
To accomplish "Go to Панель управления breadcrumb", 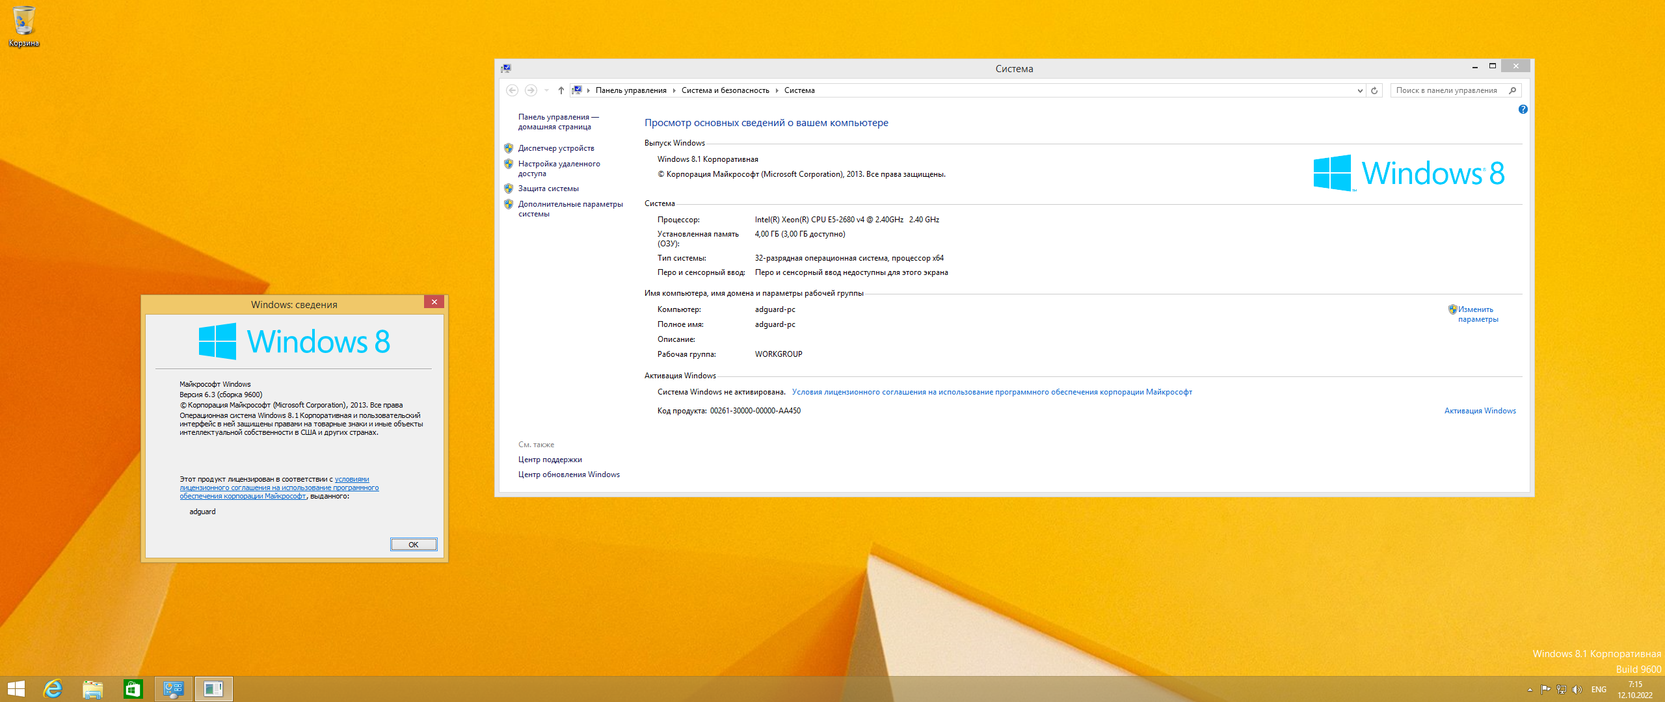I will (x=631, y=90).
